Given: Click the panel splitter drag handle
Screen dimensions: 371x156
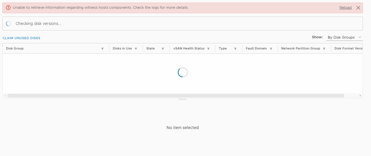Looking at the screenshot, I should click(183, 99).
